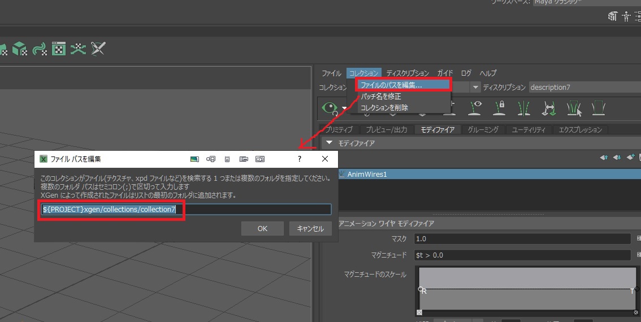Click the green XGen icon in dialog title

pos(44,159)
